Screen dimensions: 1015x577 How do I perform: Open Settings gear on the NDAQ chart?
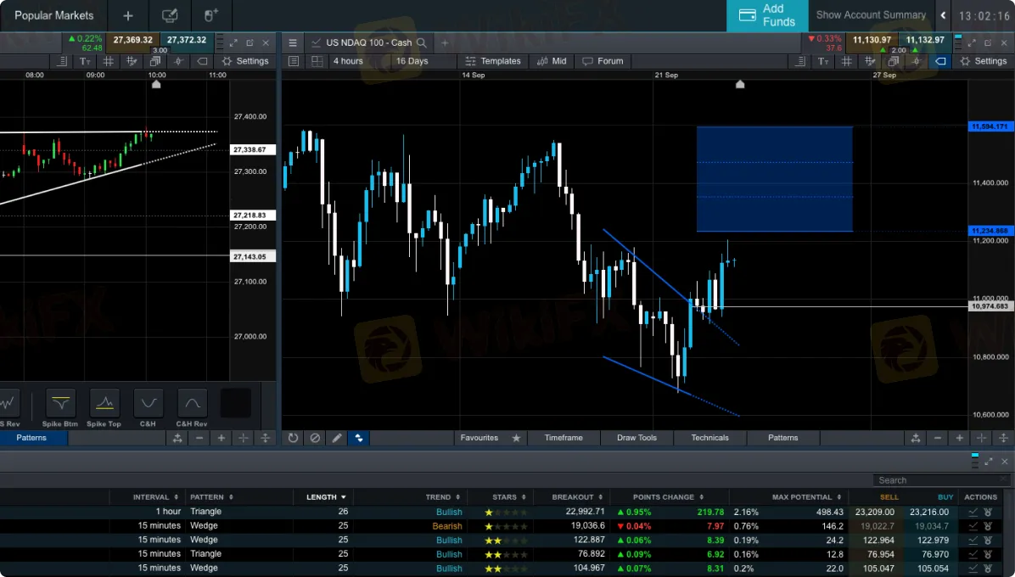tap(982, 61)
